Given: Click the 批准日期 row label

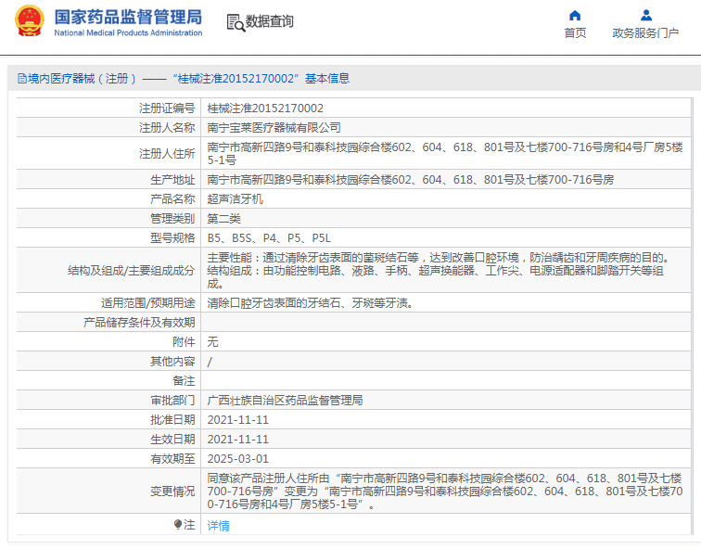Looking at the screenshot, I should tap(172, 420).
